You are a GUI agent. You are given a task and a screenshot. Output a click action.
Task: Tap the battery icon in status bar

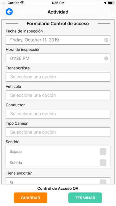pyautogui.click(x=111, y=3)
